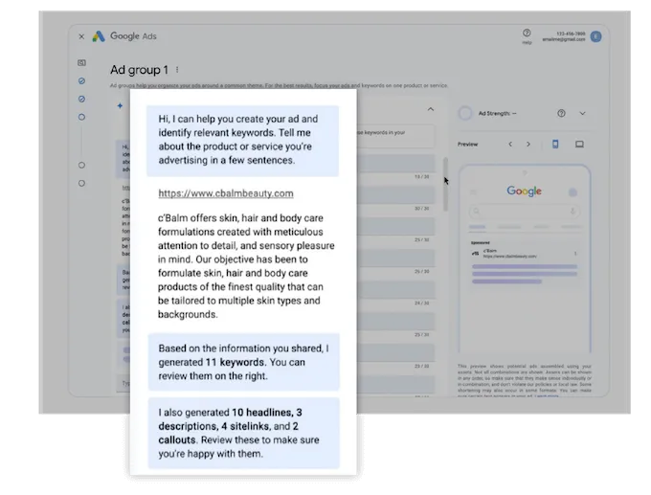Screen dimensions: 651x495
Task: Select the top sidebar campaign icon
Action: coord(81,62)
